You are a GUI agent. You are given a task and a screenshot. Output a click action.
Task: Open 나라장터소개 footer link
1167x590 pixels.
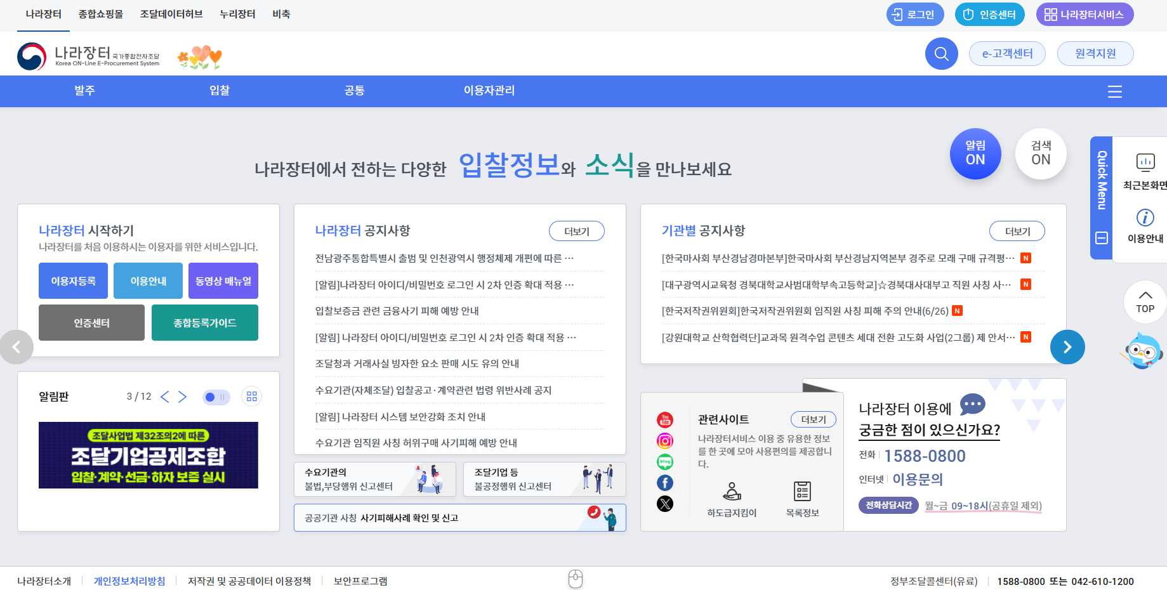44,581
